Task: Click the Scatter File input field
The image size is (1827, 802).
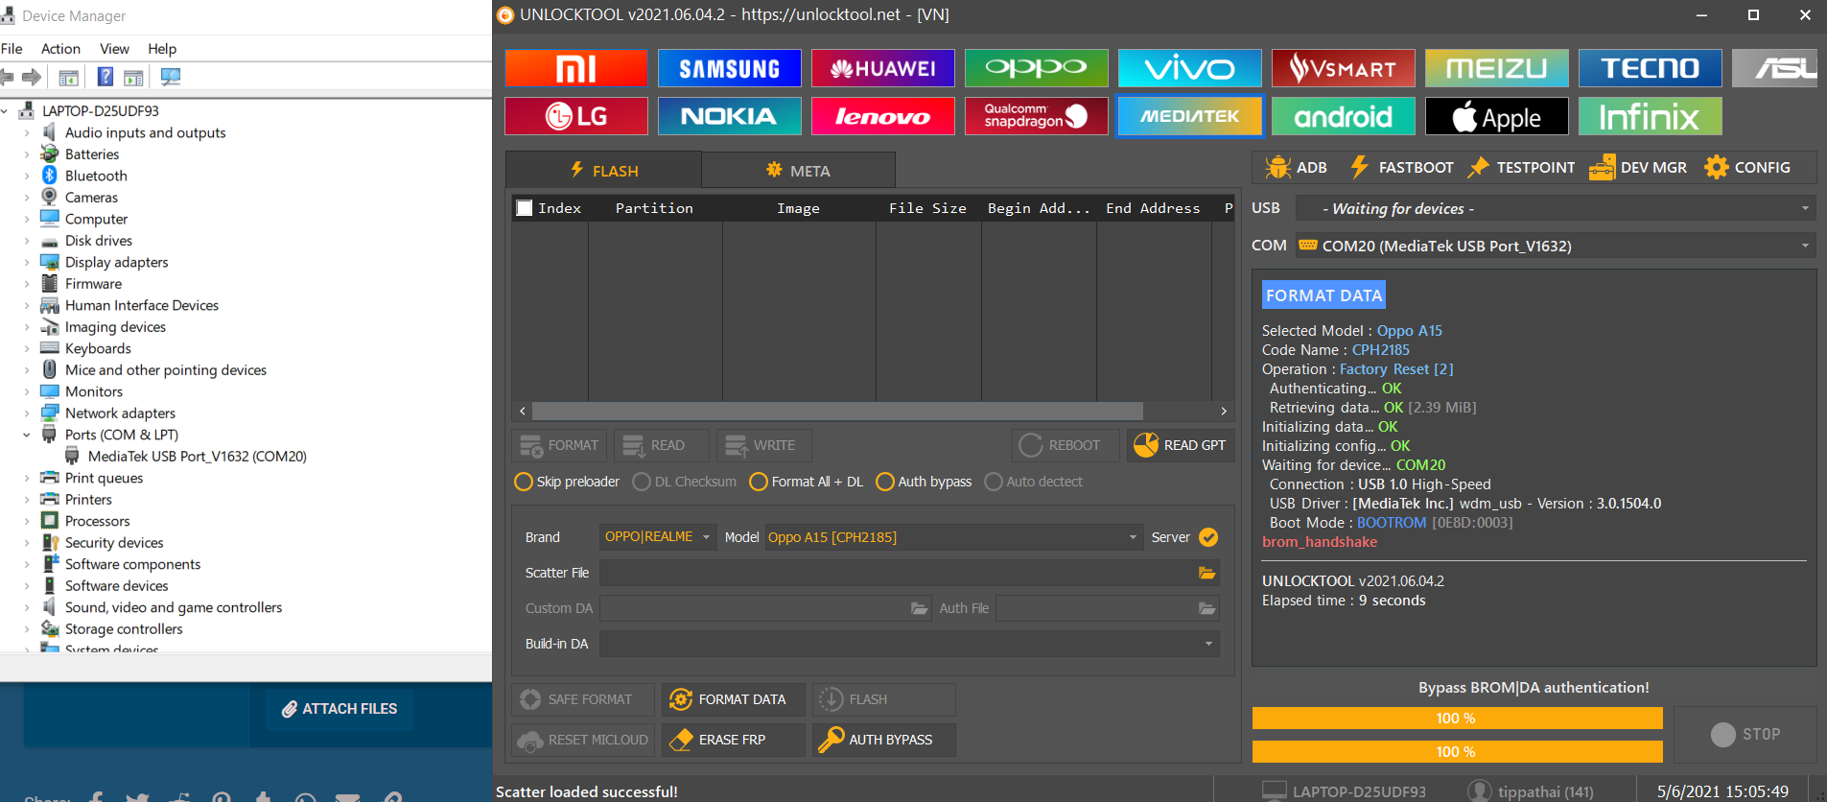Action: coord(898,573)
